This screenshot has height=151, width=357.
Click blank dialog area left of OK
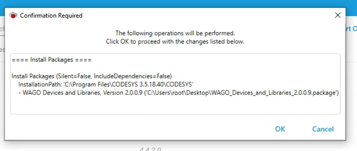pyautogui.click(x=141, y=129)
